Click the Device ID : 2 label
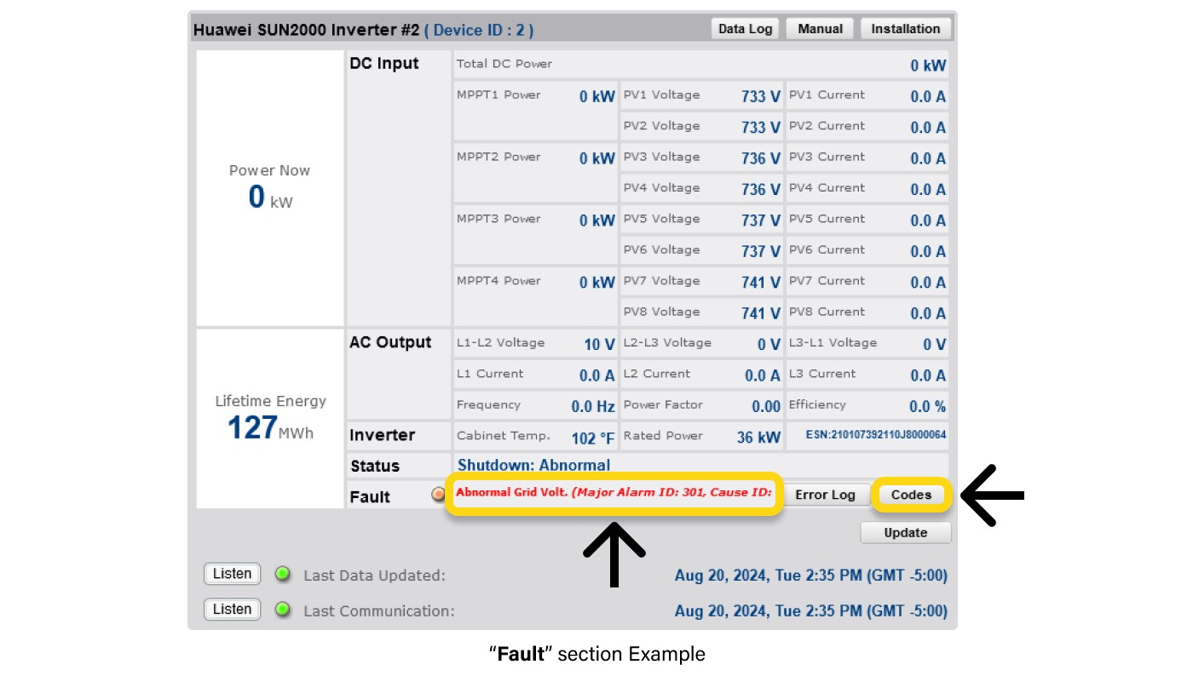The width and height of the screenshot is (1193, 676). [479, 30]
